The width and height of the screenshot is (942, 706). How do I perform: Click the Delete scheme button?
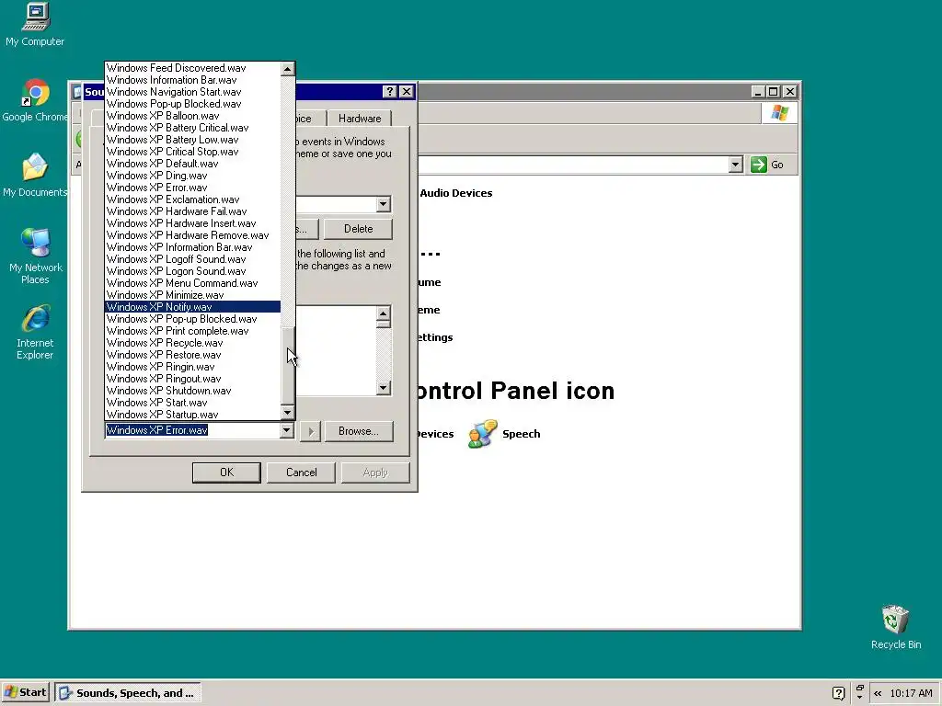click(358, 229)
